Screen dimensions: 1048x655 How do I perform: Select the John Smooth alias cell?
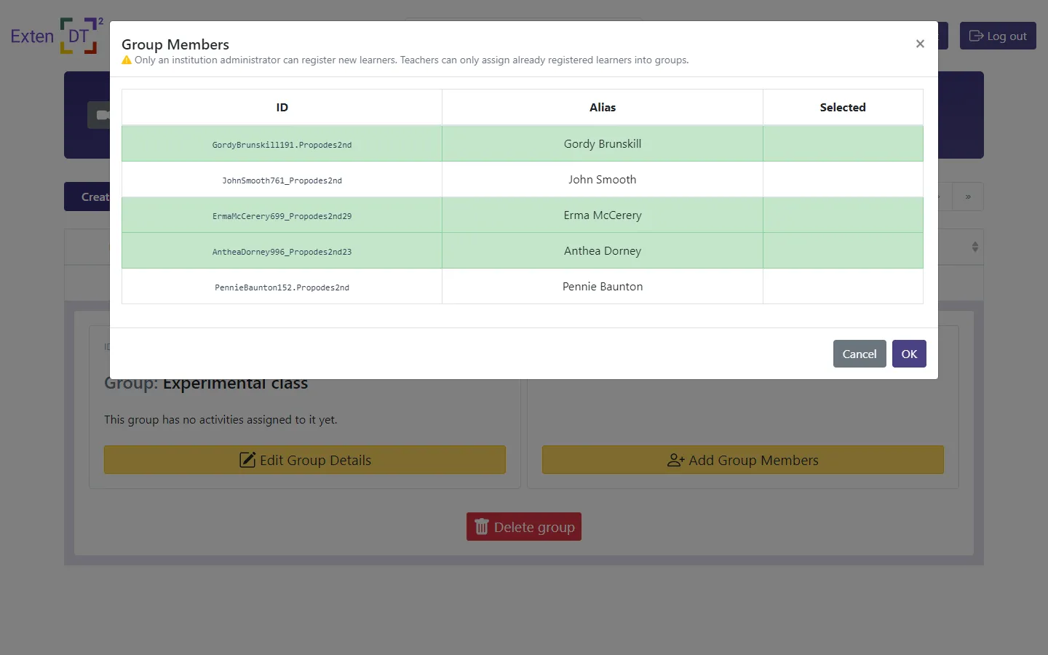(602, 180)
